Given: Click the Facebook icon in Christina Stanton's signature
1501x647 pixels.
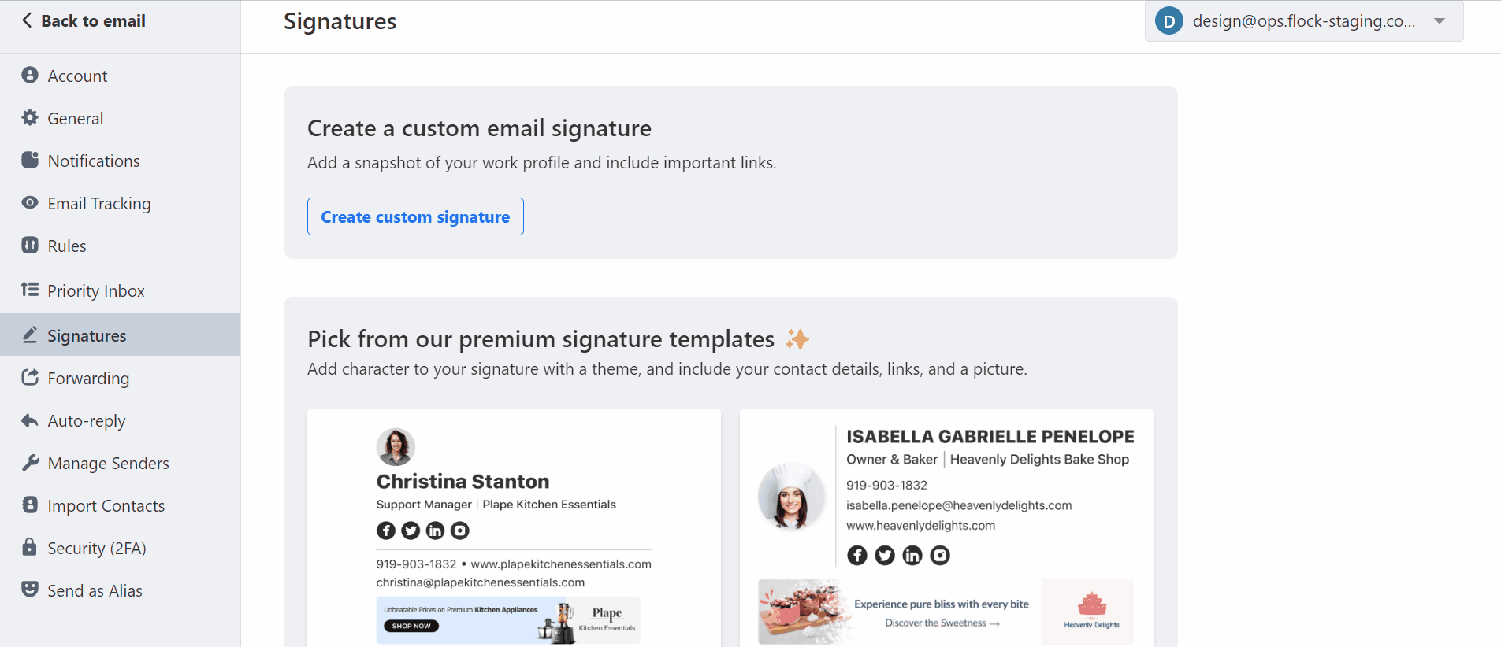Looking at the screenshot, I should [x=385, y=531].
